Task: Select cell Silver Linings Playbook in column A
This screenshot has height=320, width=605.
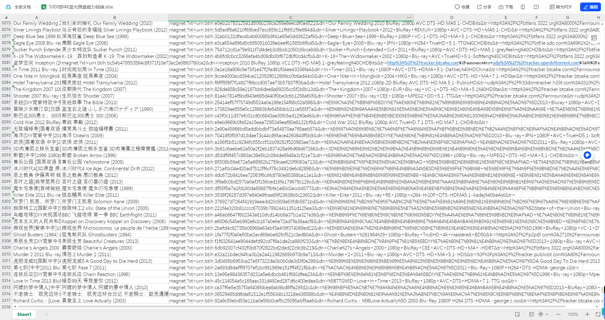Action: point(37,30)
